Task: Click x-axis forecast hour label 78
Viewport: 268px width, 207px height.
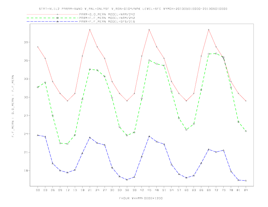Action: click(x=231, y=190)
